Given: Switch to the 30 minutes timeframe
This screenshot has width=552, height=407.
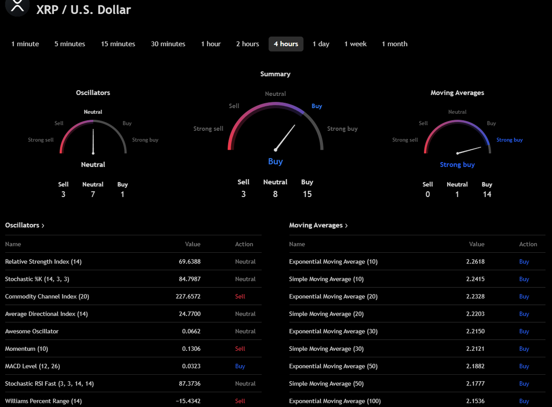Looking at the screenshot, I should [168, 44].
